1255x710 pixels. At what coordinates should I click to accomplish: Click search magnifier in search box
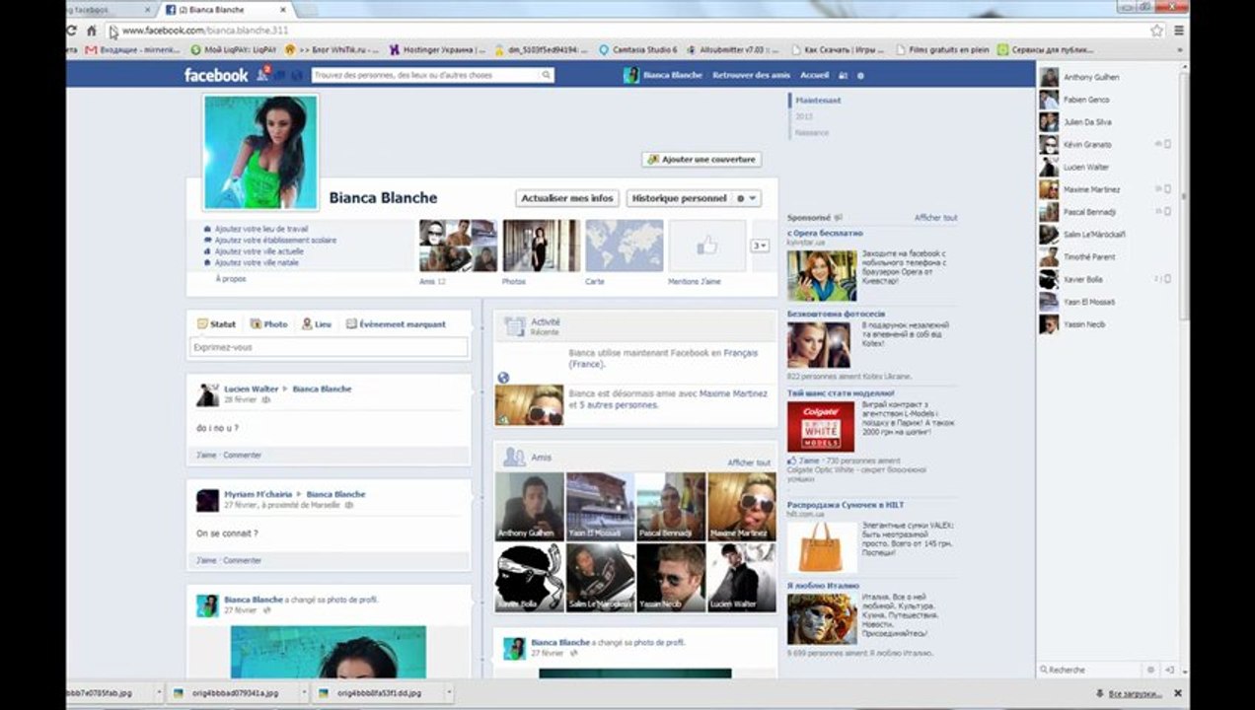click(546, 75)
